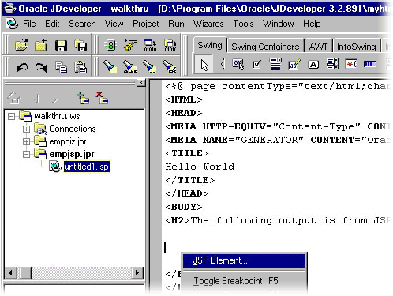
Task: Open the Edit menu
Action: click(x=52, y=24)
